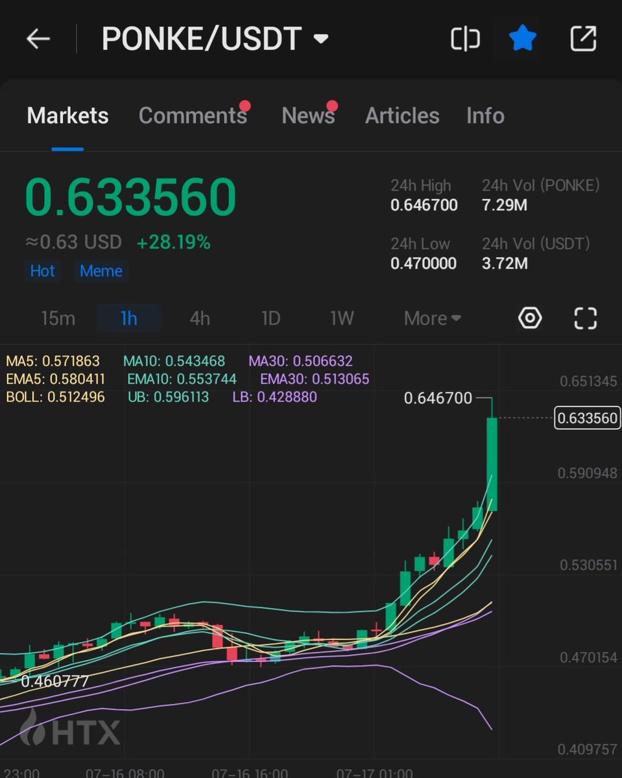This screenshot has height=778, width=622.
Task: Tap 24h Vol (PONKE) value 7.29M
Action: pos(505,206)
